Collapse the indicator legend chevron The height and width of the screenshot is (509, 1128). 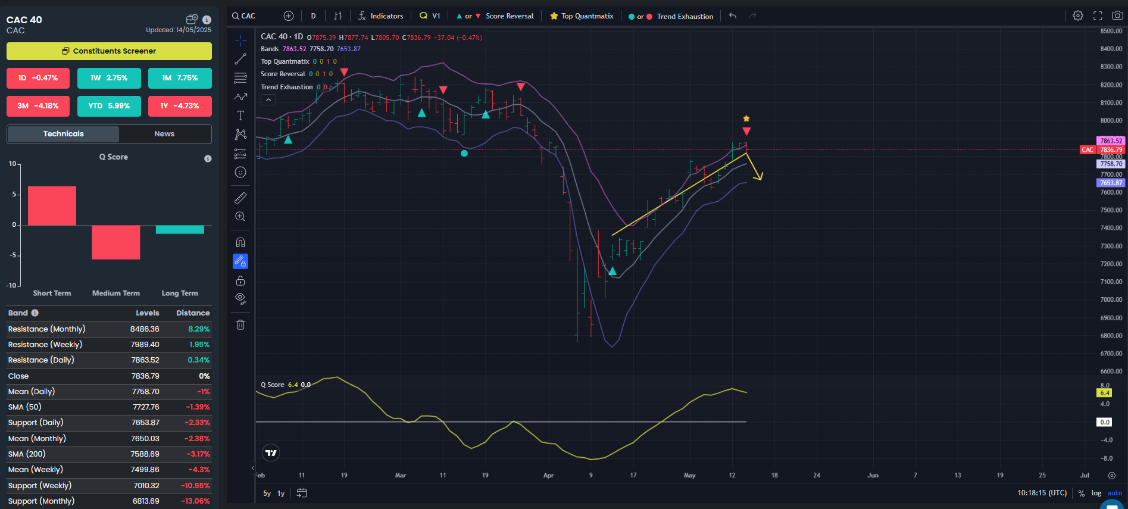coord(268,100)
